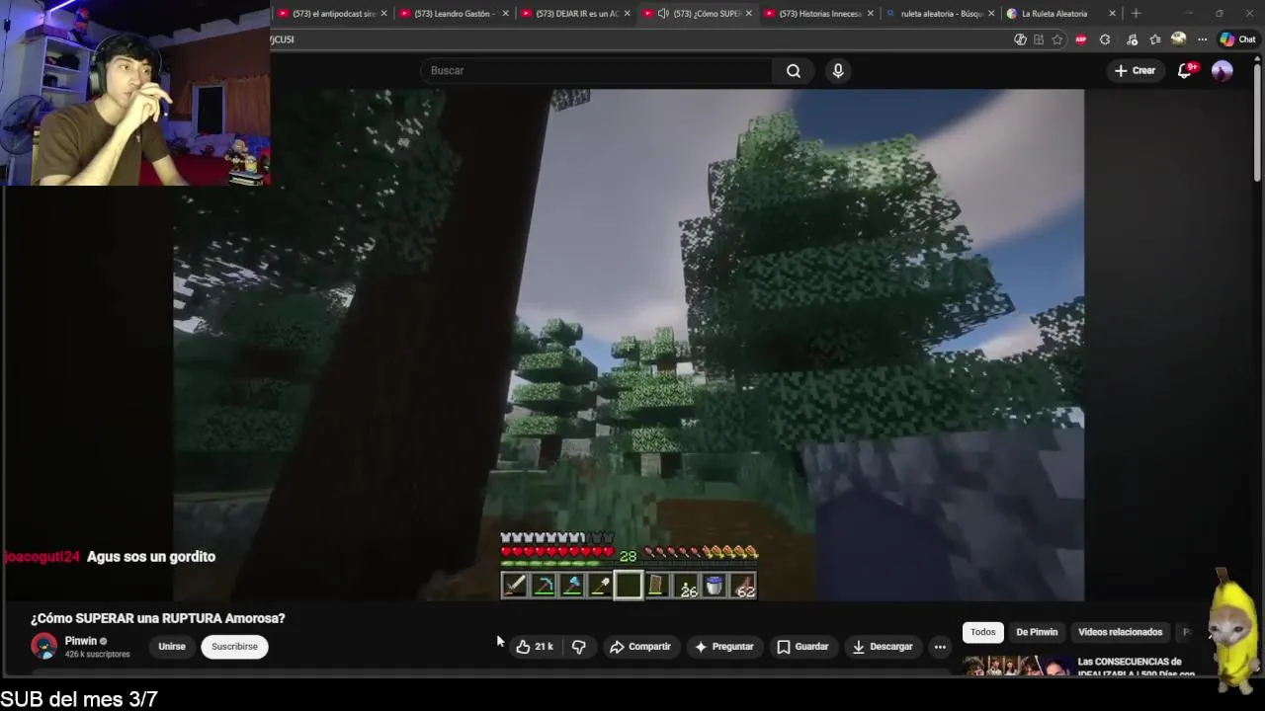This screenshot has height=711, width=1265.
Task: Click the leftmost icon in the address bar
Action: click(1020, 39)
